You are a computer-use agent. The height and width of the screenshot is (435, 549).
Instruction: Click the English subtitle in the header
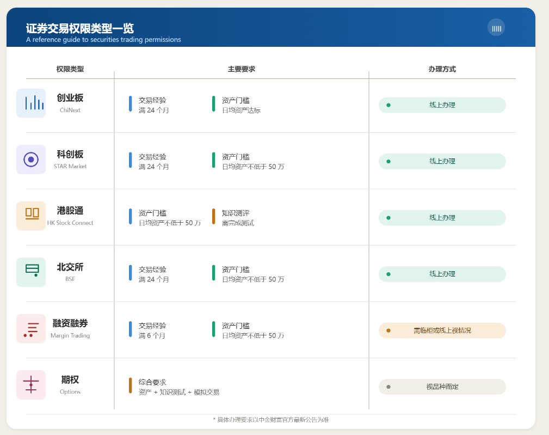coord(103,40)
